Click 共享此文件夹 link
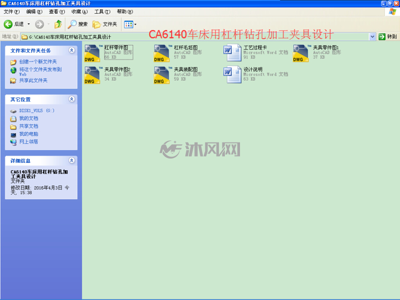This screenshot has height=300, width=400. tap(34, 80)
